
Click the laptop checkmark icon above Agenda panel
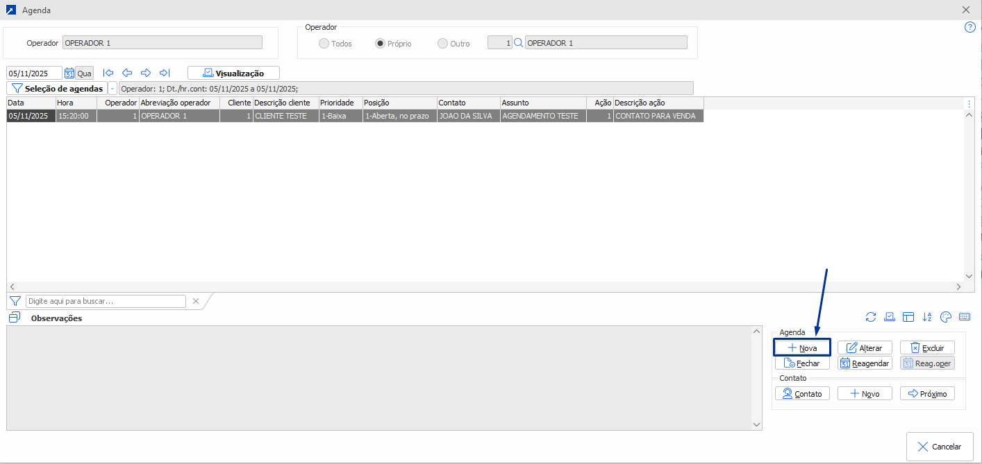(x=890, y=317)
